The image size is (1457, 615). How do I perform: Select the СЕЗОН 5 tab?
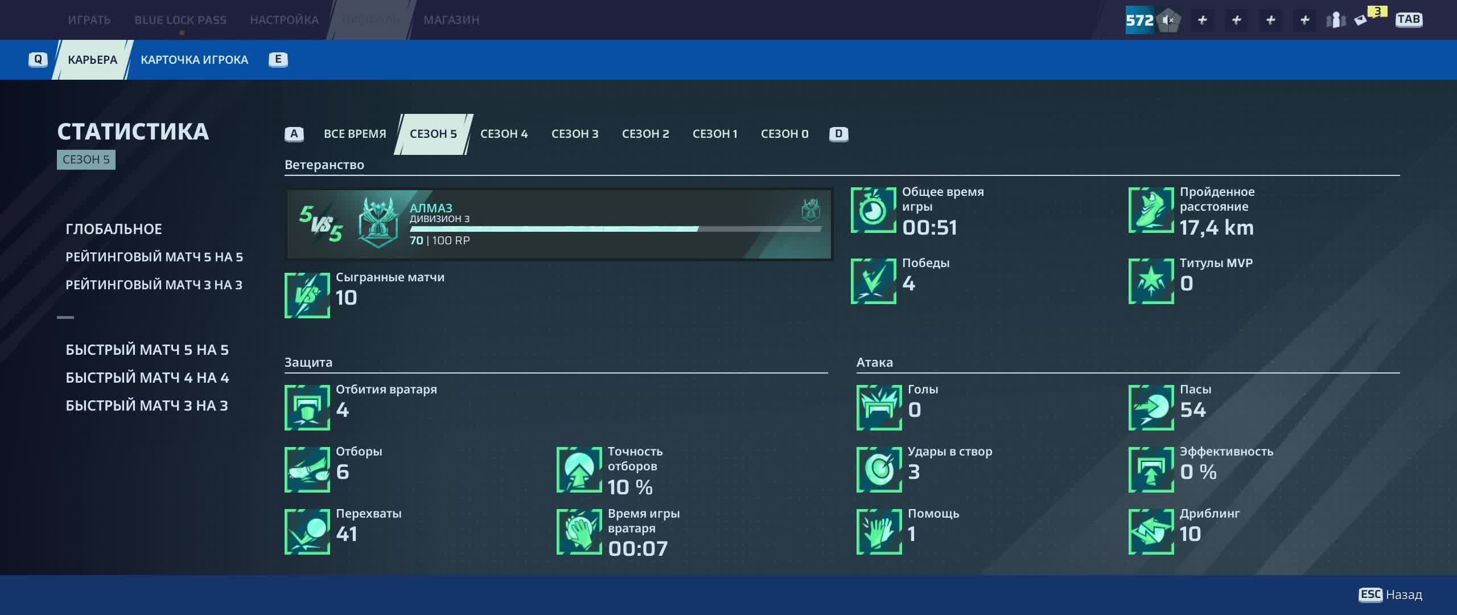tap(434, 134)
